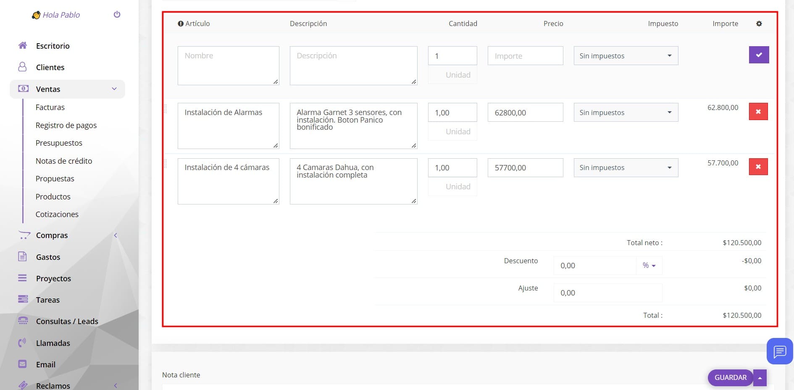Click the Ajuste value field
Image resolution: width=794 pixels, height=390 pixels.
pyautogui.click(x=608, y=293)
